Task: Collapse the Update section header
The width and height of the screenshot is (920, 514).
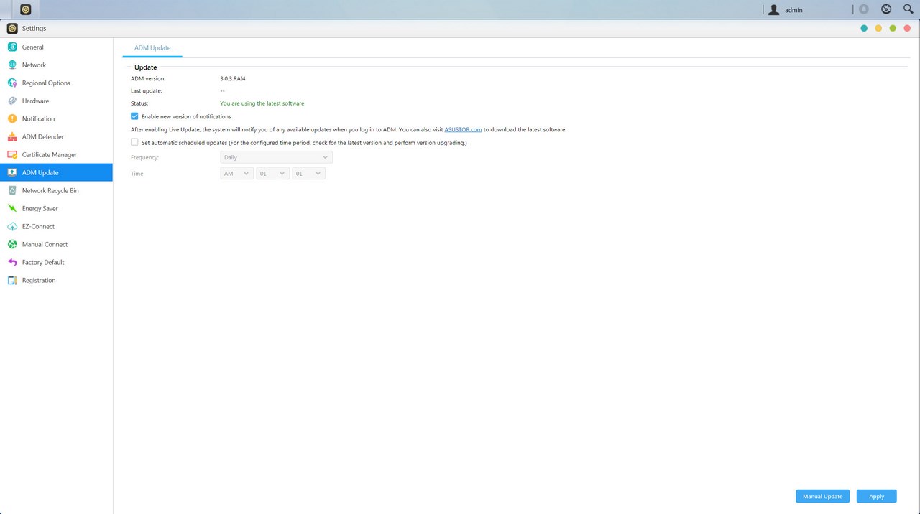Action: (145, 67)
